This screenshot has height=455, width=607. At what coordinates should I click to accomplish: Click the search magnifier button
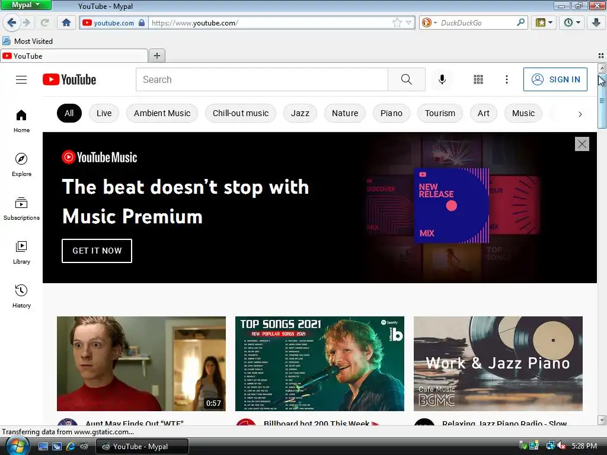(x=407, y=80)
